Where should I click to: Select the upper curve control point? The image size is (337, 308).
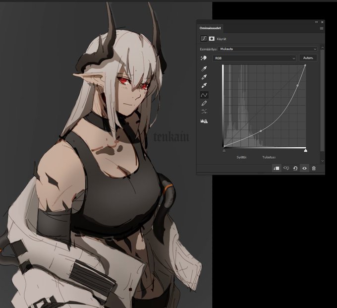(297, 85)
